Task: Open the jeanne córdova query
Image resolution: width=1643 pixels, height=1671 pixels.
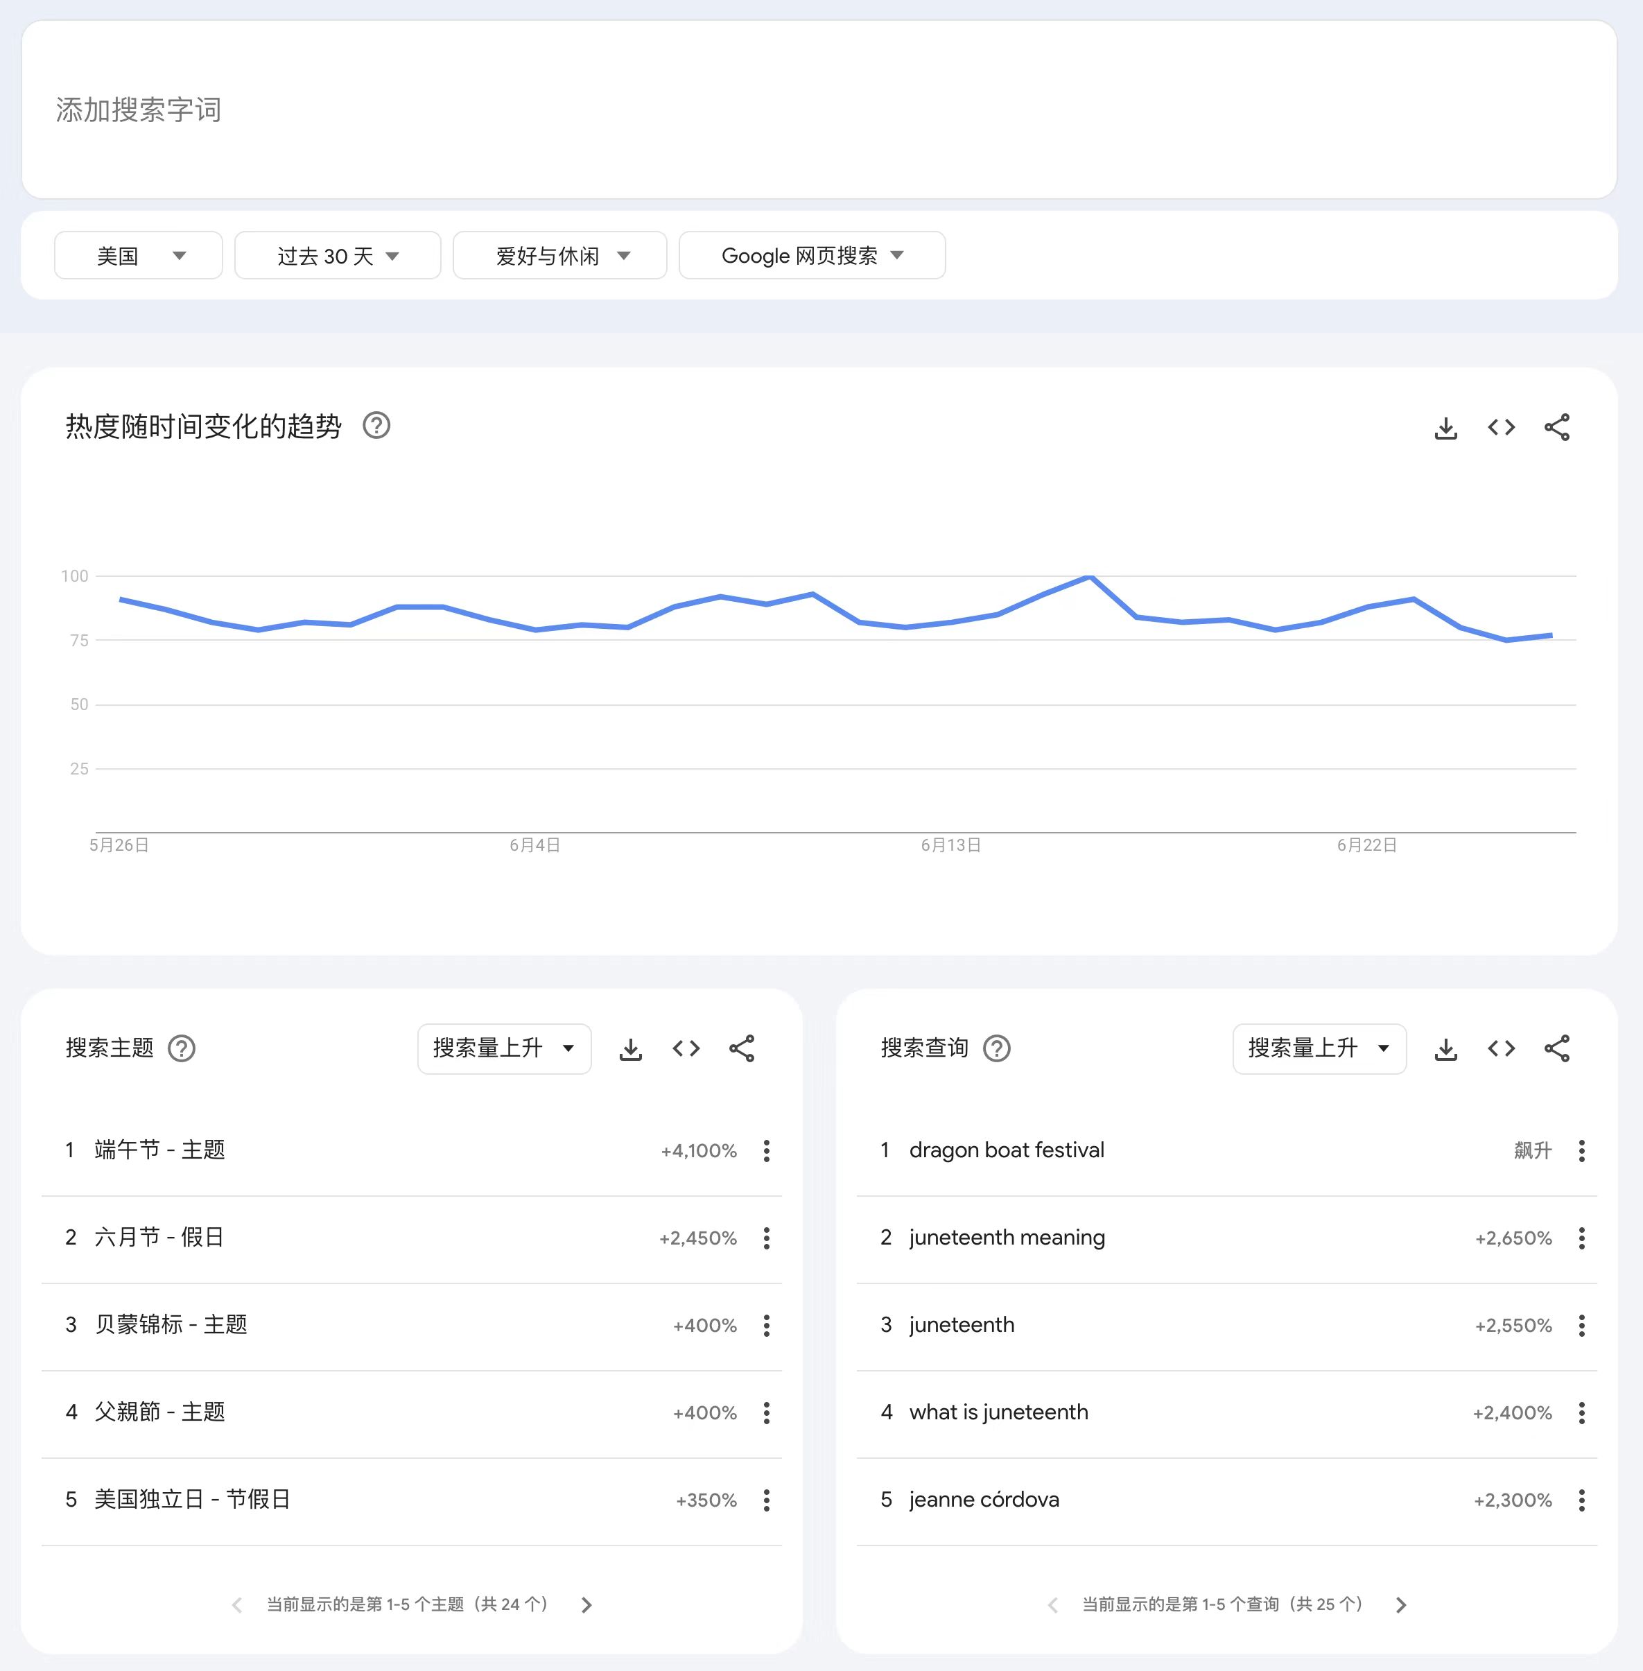Action: point(984,1500)
